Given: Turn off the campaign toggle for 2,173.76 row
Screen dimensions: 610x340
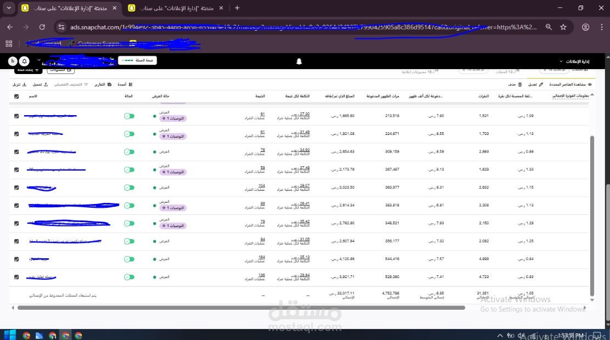Looking at the screenshot, I should tap(129, 170).
